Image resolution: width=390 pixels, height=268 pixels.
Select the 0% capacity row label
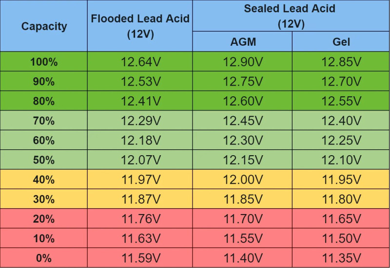[x=44, y=258]
